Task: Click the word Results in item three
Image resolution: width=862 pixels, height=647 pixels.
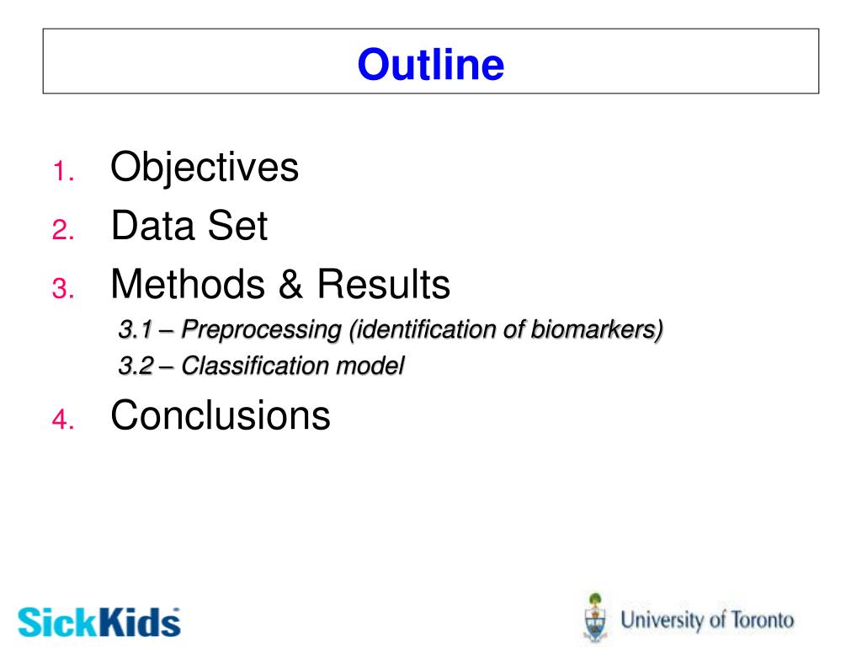Action: pos(384,284)
